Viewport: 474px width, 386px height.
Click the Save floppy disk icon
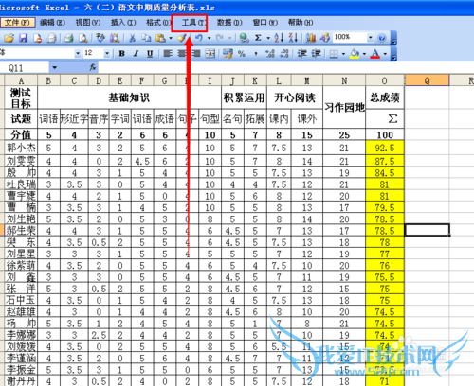24,38
